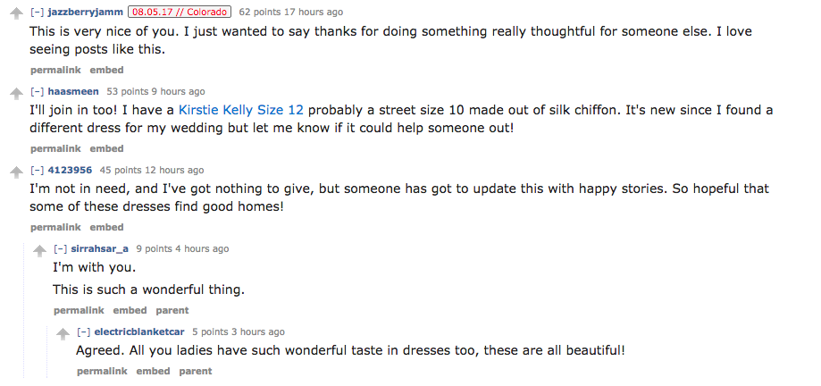
Task: Click embed under haasmeen's comment
Action: [107, 148]
